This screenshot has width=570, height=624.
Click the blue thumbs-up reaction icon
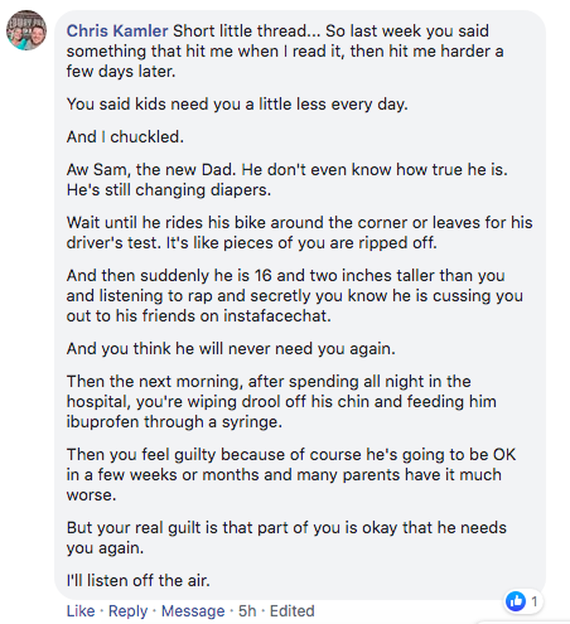[x=515, y=600]
